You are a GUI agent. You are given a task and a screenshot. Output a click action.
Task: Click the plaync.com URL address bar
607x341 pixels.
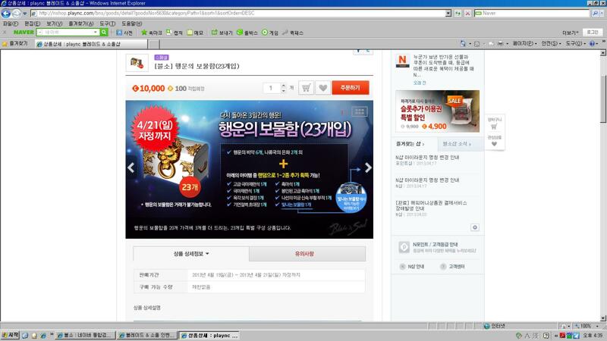(239, 13)
